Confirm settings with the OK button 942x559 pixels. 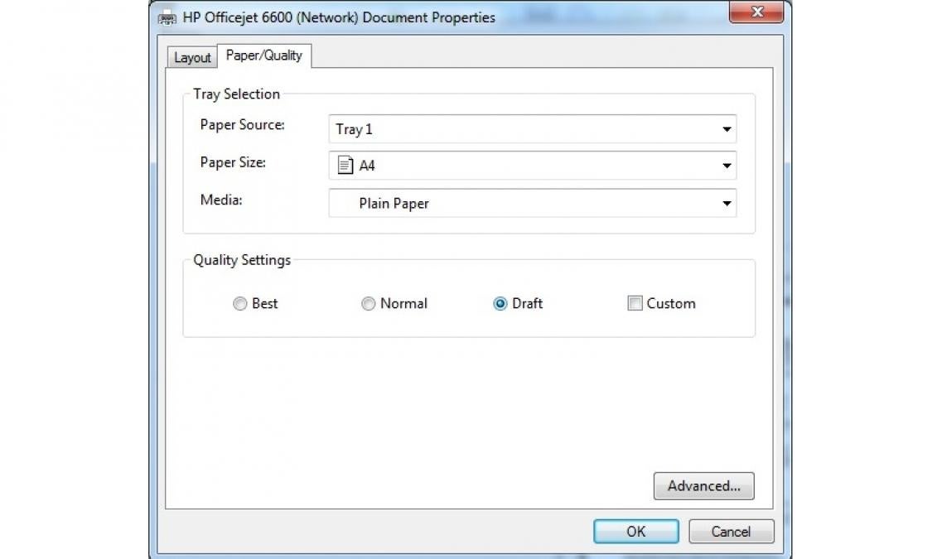(x=635, y=532)
